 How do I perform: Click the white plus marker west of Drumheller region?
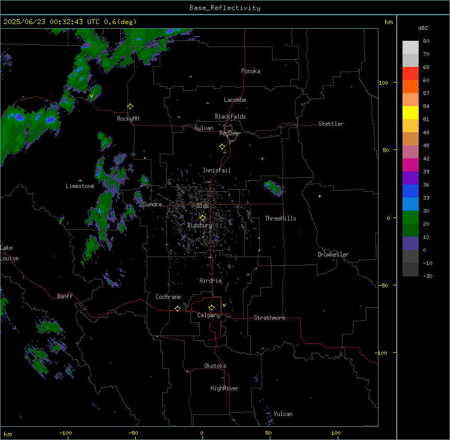(319, 196)
